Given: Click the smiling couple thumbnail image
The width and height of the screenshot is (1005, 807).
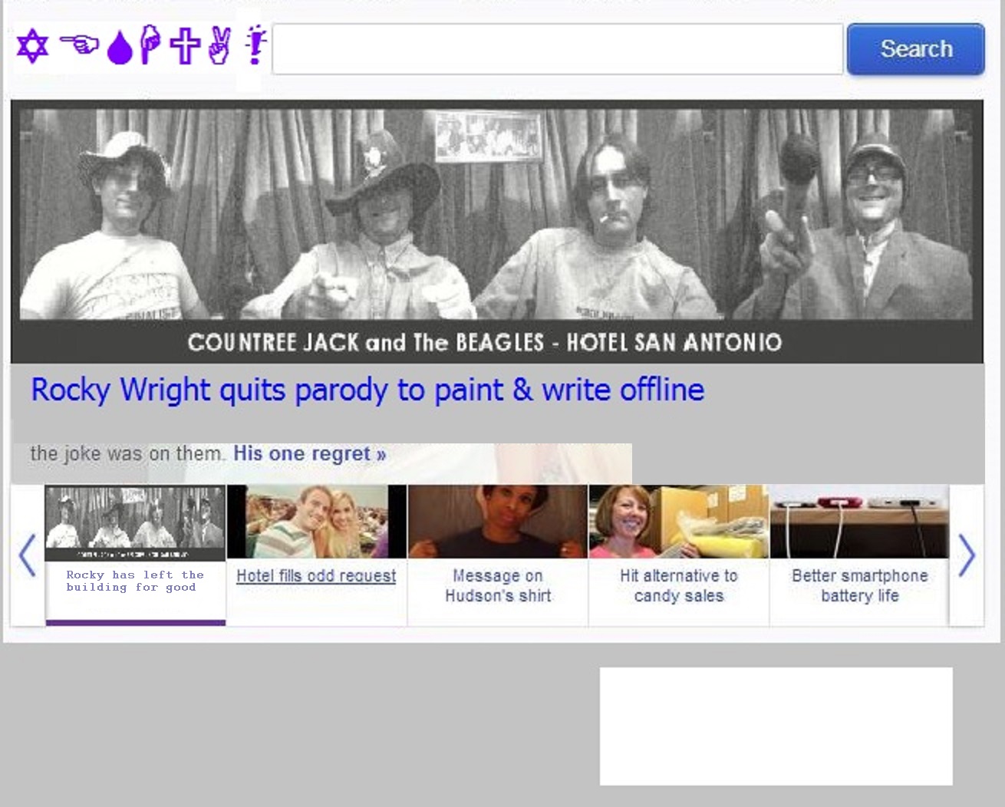Looking at the screenshot, I should coord(316,522).
